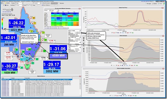The image size is (167, 99).
Task: Toggle the Dams checkbox
Action: [x=4, y=5]
